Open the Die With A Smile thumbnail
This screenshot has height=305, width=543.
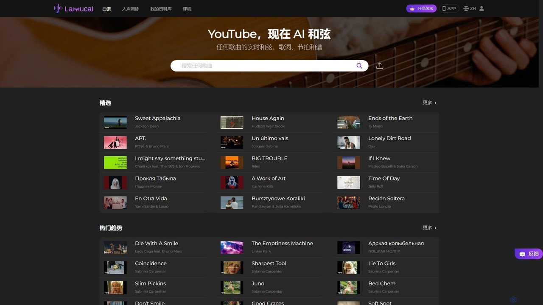pyautogui.click(x=115, y=247)
